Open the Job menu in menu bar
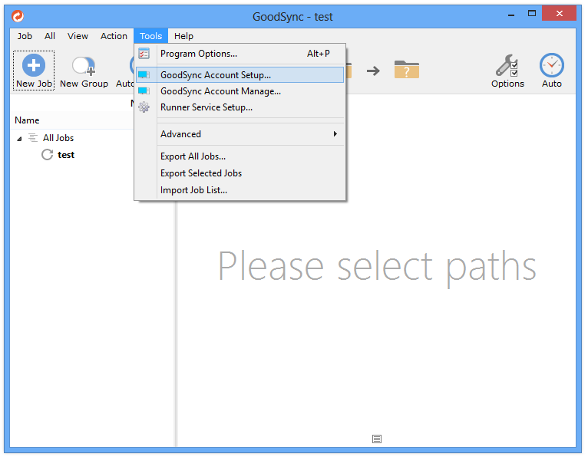588x457 pixels. click(25, 36)
